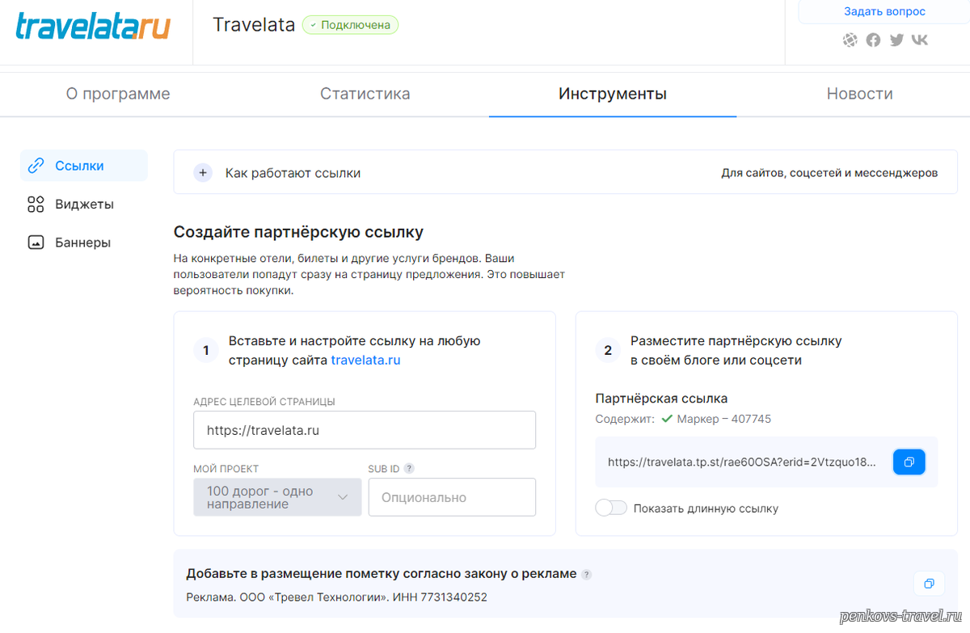
Task: Click the 'Задать вопрос' button
Action: 884,11
